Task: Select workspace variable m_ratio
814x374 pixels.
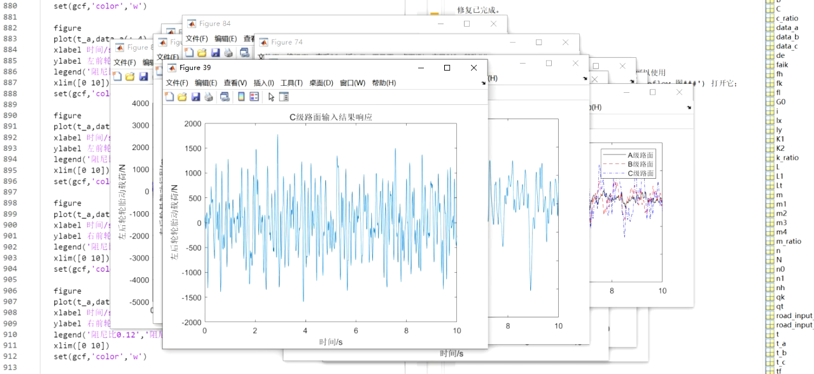Action: pos(784,241)
